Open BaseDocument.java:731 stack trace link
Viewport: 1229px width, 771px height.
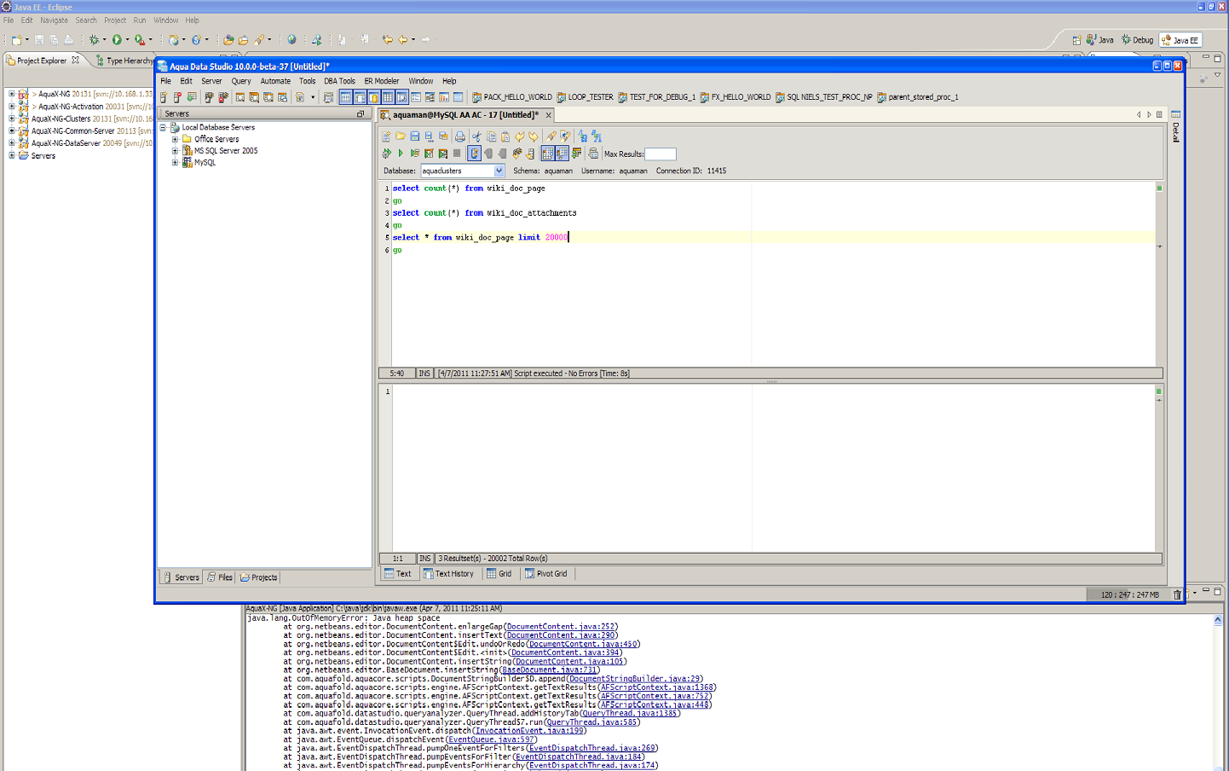tap(550, 670)
